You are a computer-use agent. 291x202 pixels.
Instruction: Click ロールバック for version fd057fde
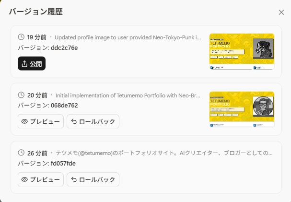point(93,179)
